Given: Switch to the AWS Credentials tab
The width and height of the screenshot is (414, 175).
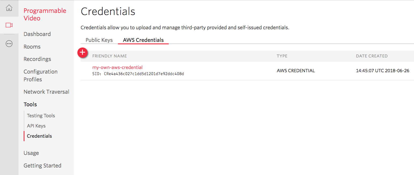Looking at the screenshot, I should point(143,40).
